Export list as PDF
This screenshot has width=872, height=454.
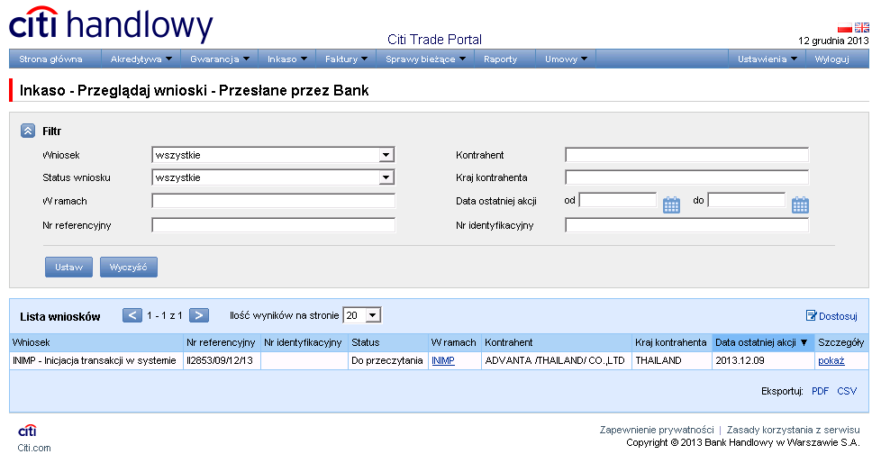point(820,391)
